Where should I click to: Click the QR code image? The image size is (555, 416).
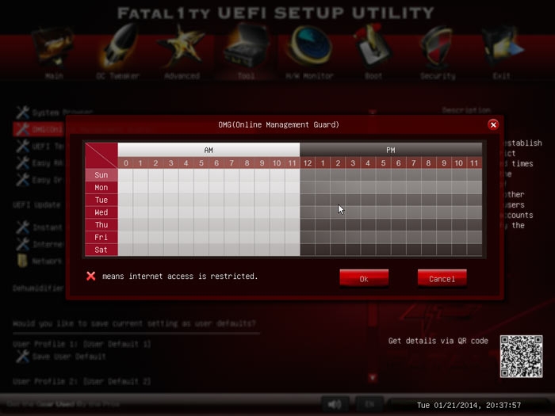(522, 357)
